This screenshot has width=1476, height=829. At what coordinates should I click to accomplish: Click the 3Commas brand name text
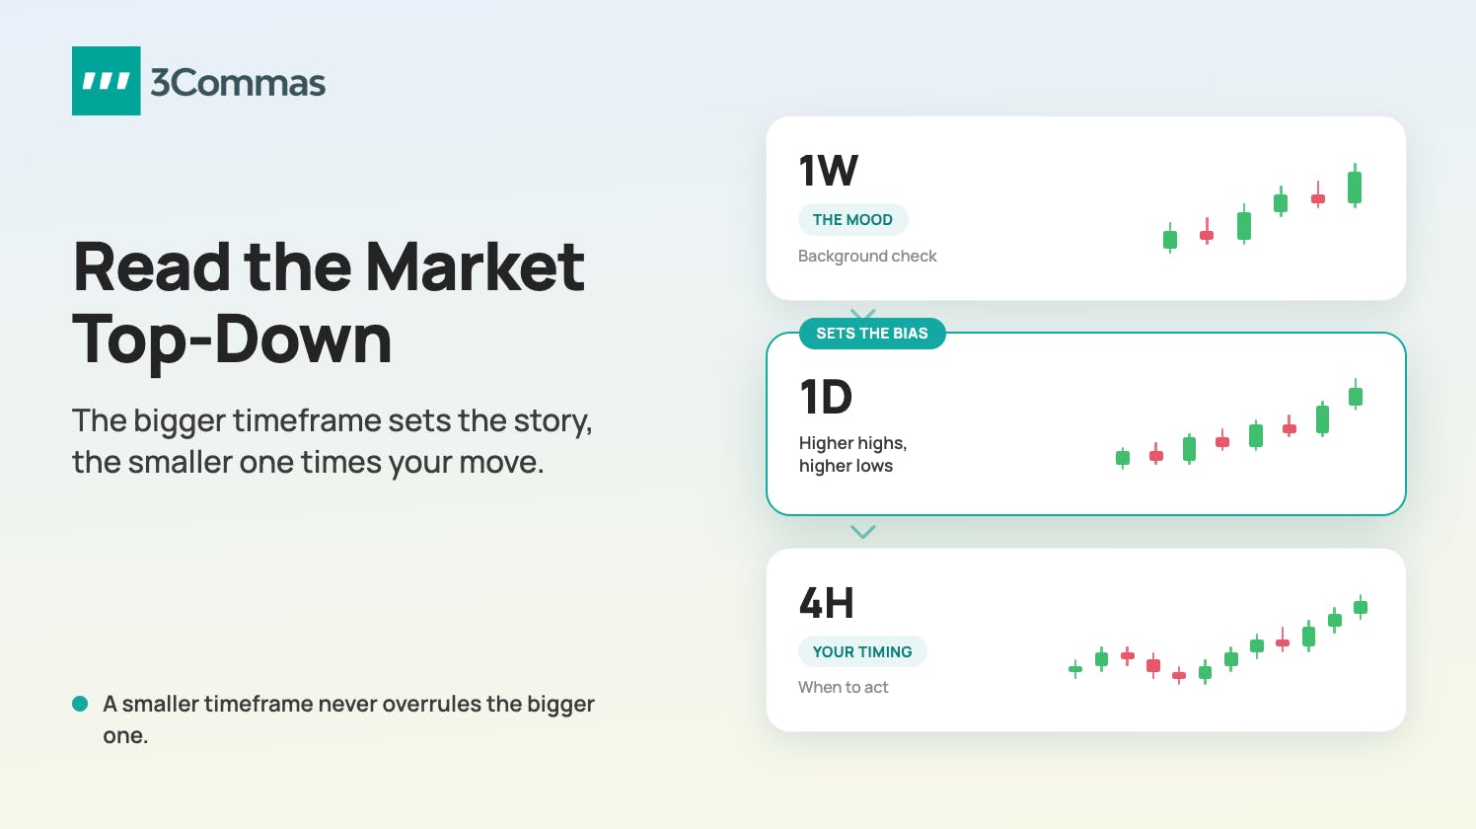click(x=238, y=82)
